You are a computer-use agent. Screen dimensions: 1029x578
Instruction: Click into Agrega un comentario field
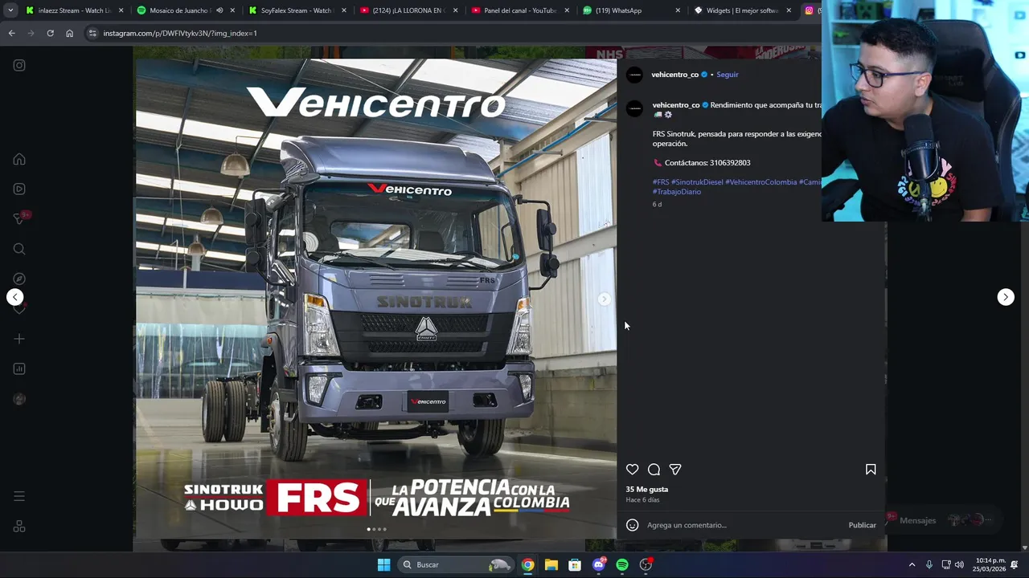coord(744,525)
